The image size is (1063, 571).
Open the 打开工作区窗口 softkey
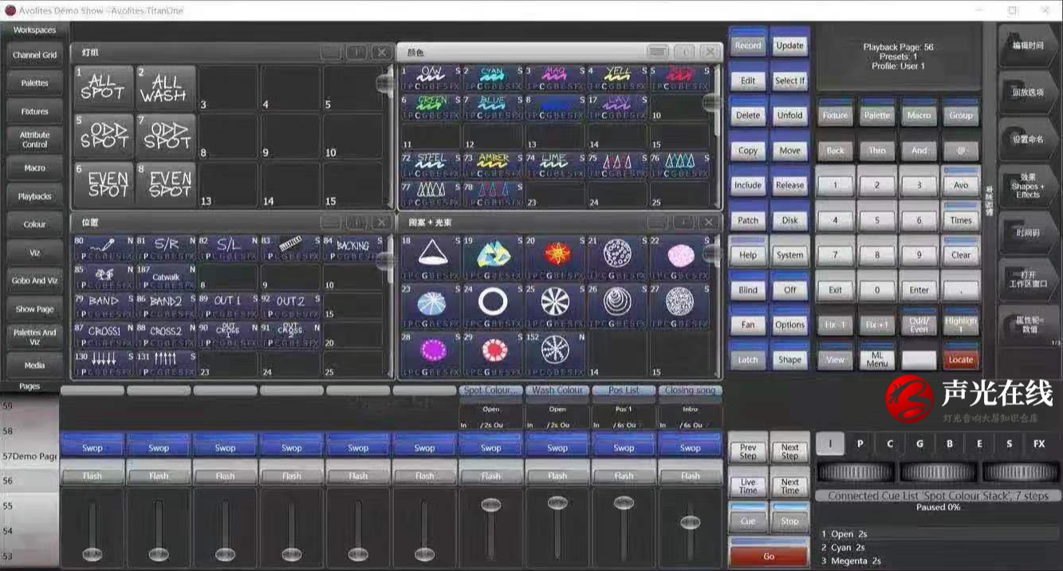pyautogui.click(x=1027, y=278)
